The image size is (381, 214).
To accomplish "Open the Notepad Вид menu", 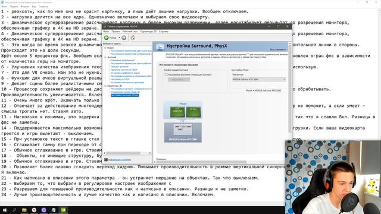I will pyautogui.click(x=34, y=7).
